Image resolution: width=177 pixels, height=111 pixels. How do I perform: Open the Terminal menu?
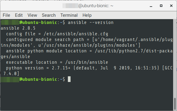(69, 15)
